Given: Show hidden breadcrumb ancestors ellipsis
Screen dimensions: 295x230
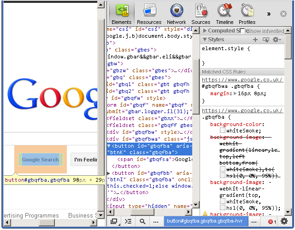Looking at the screenshot, I should coord(156,222).
